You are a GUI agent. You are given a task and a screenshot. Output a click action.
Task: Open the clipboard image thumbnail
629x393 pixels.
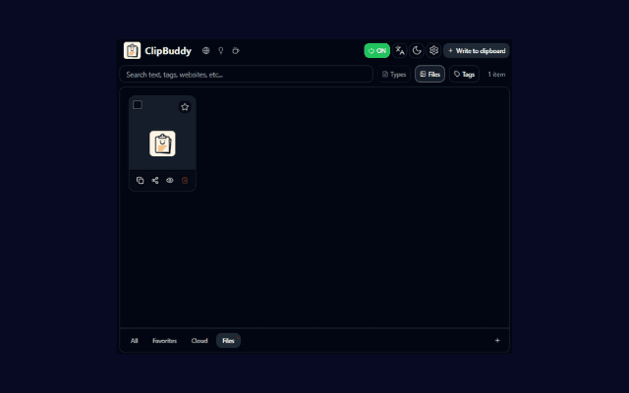(162, 143)
